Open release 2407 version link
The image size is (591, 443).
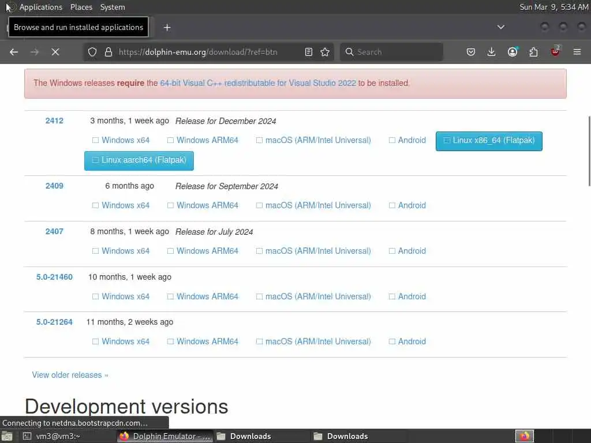coord(54,231)
